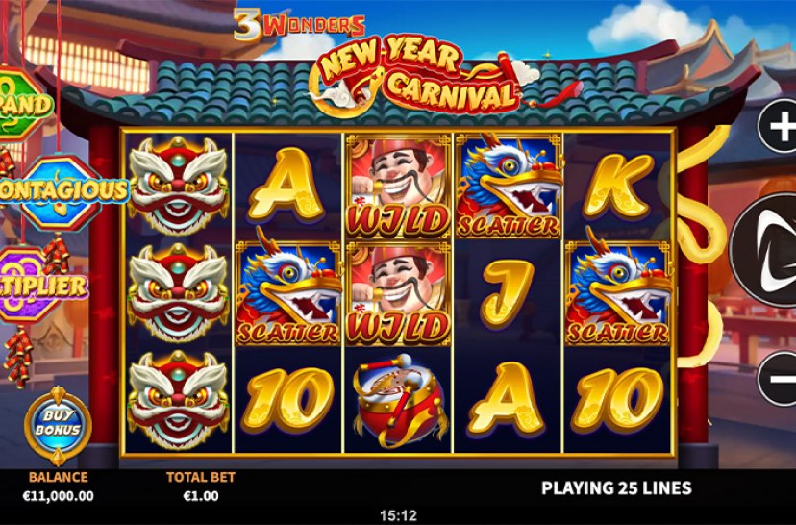This screenshot has width=796, height=525.
Task: Decrease bet with the minus button
Action: click(778, 379)
